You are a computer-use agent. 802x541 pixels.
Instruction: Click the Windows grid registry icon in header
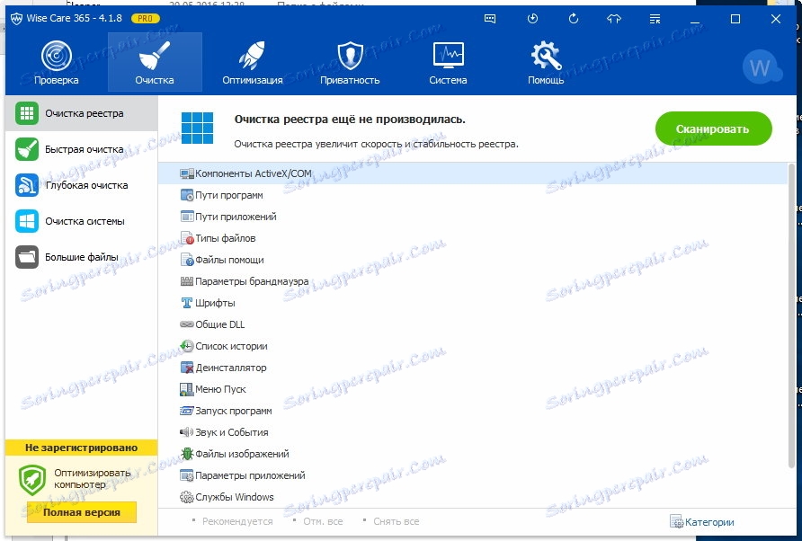click(197, 129)
